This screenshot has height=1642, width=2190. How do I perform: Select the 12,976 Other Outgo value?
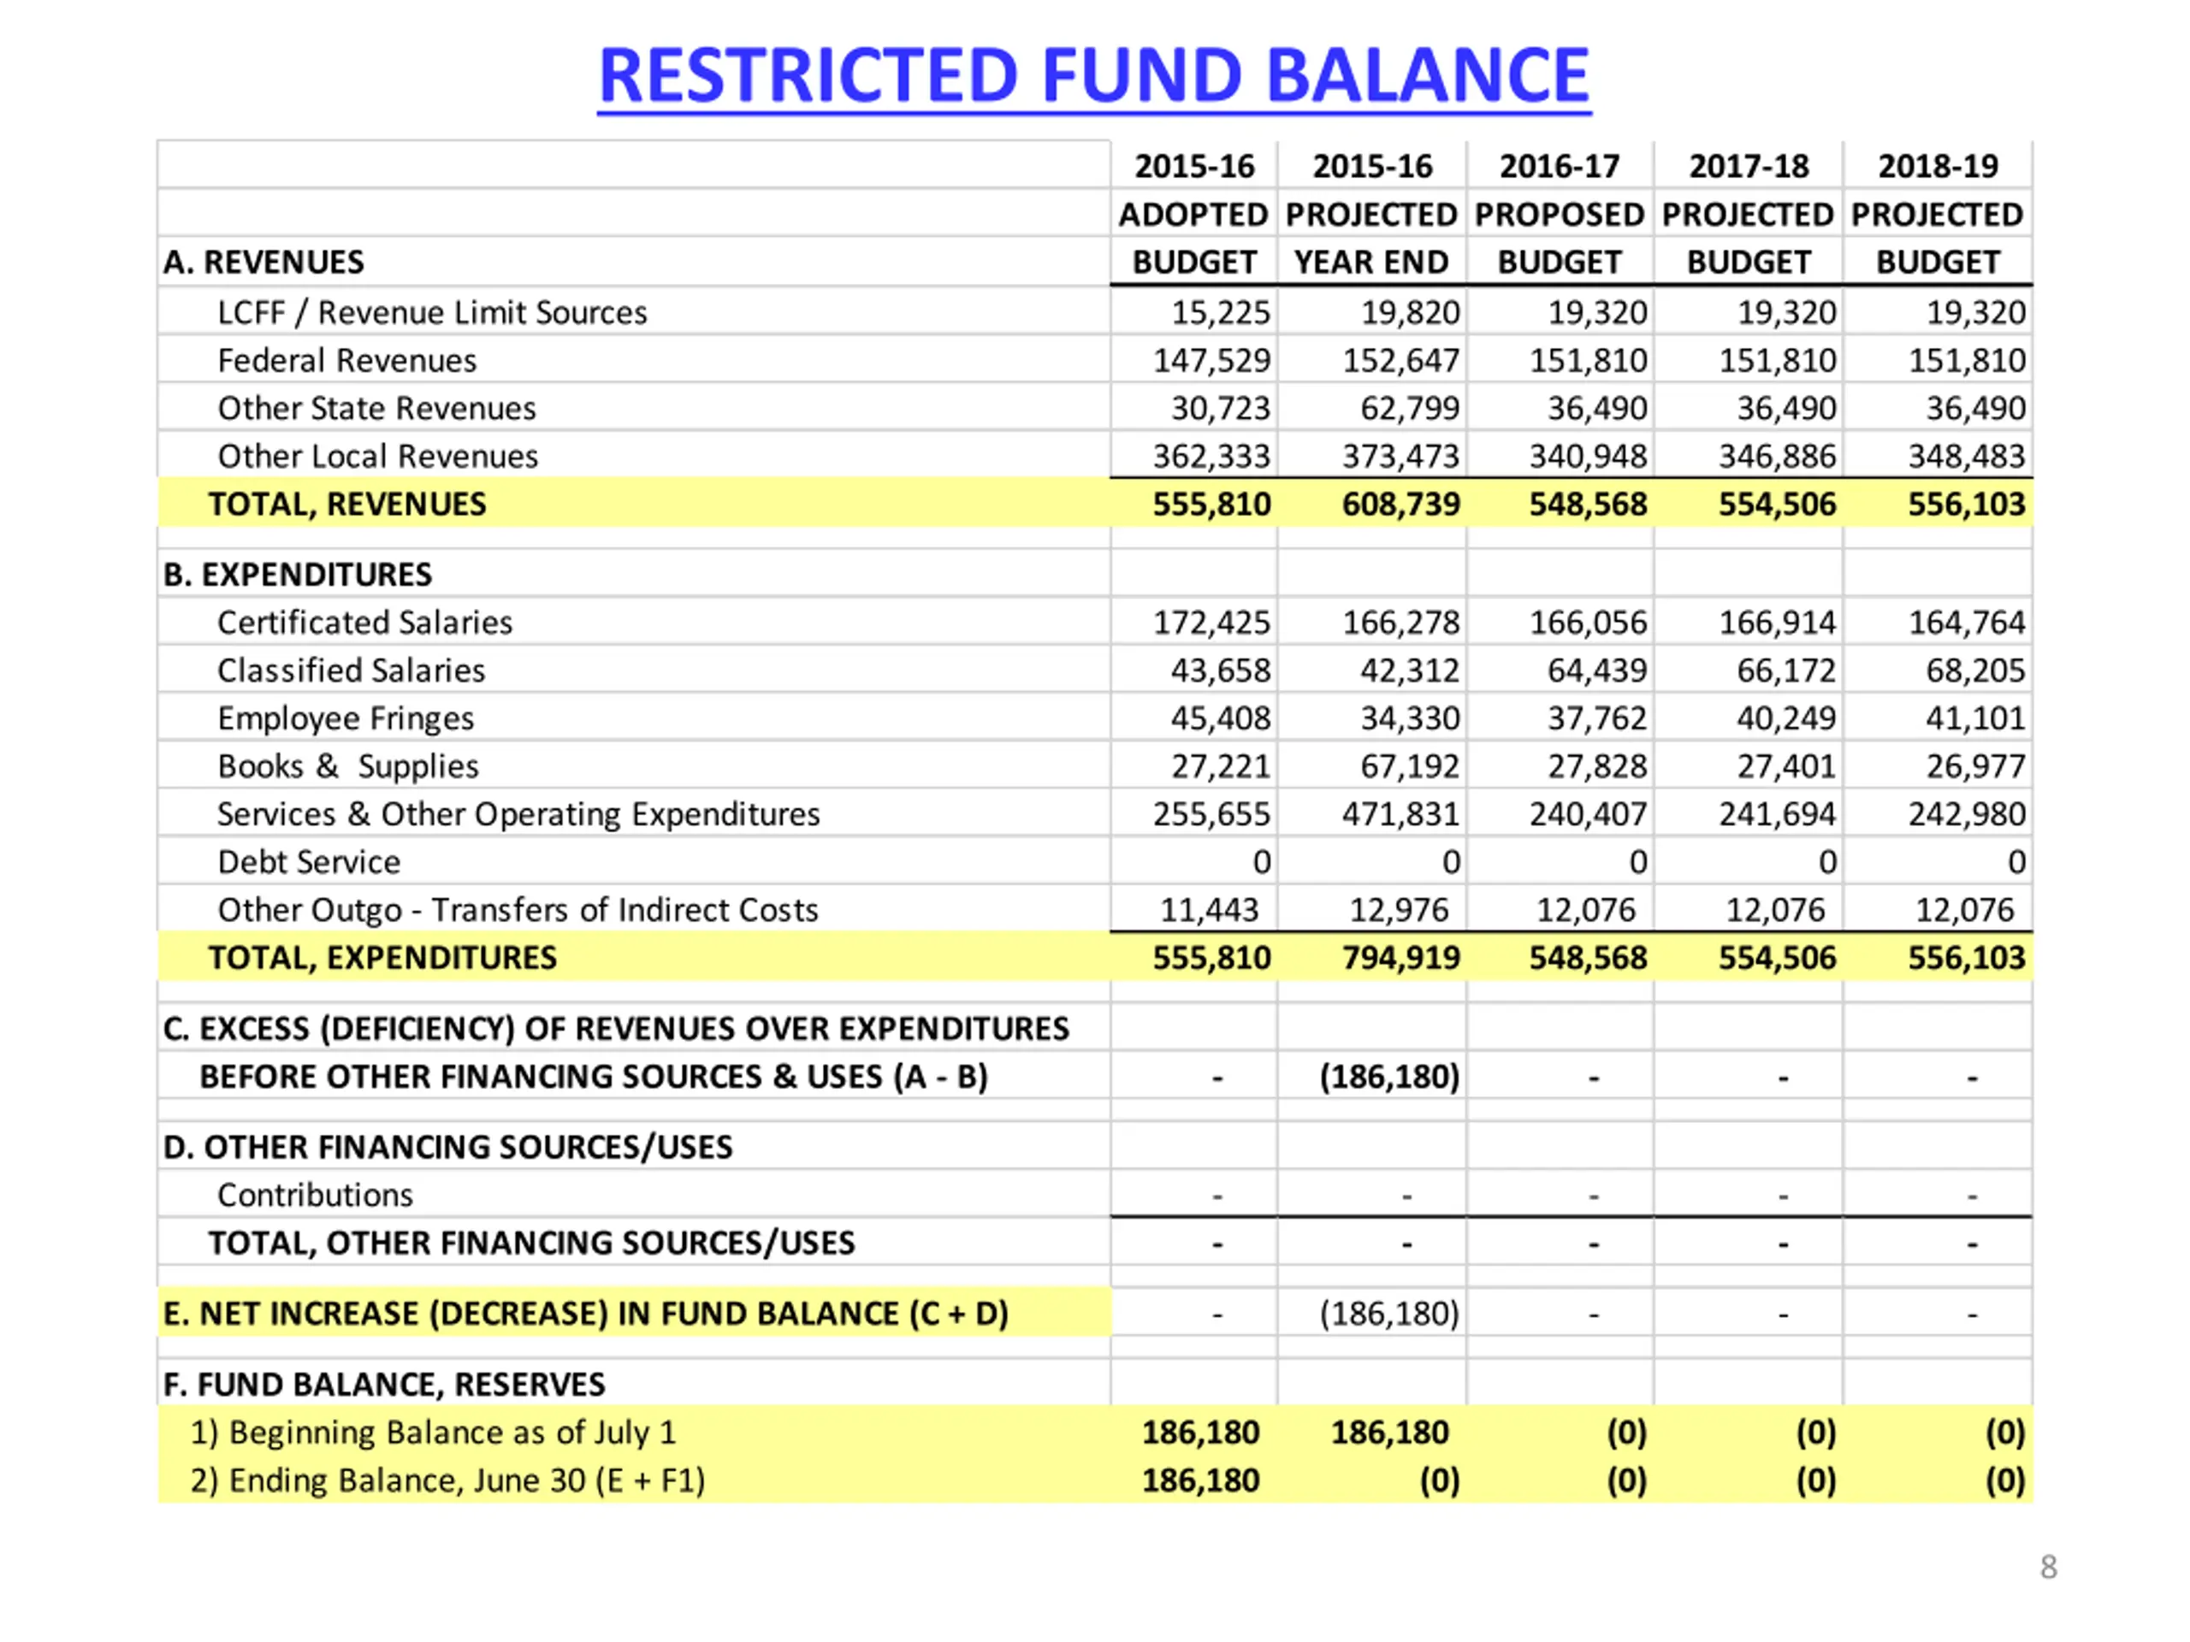pos(1399,910)
